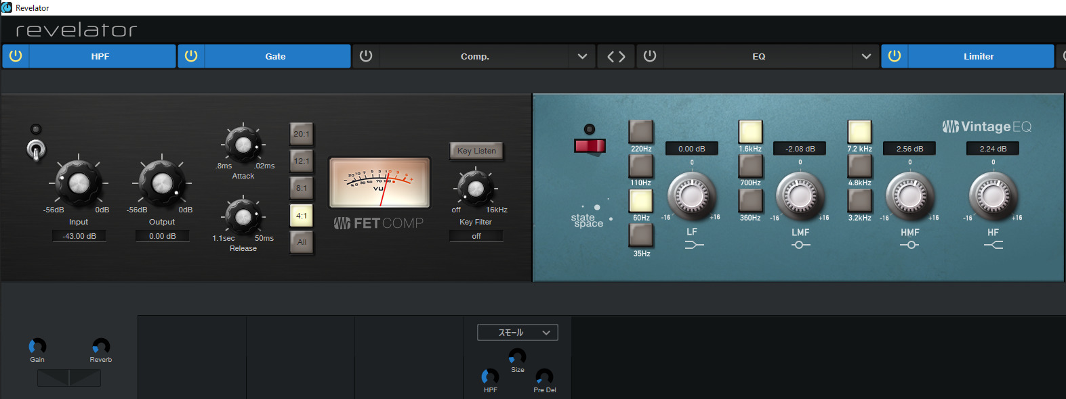
Task: Click the Output 0.00 dB value field
Action: [162, 236]
